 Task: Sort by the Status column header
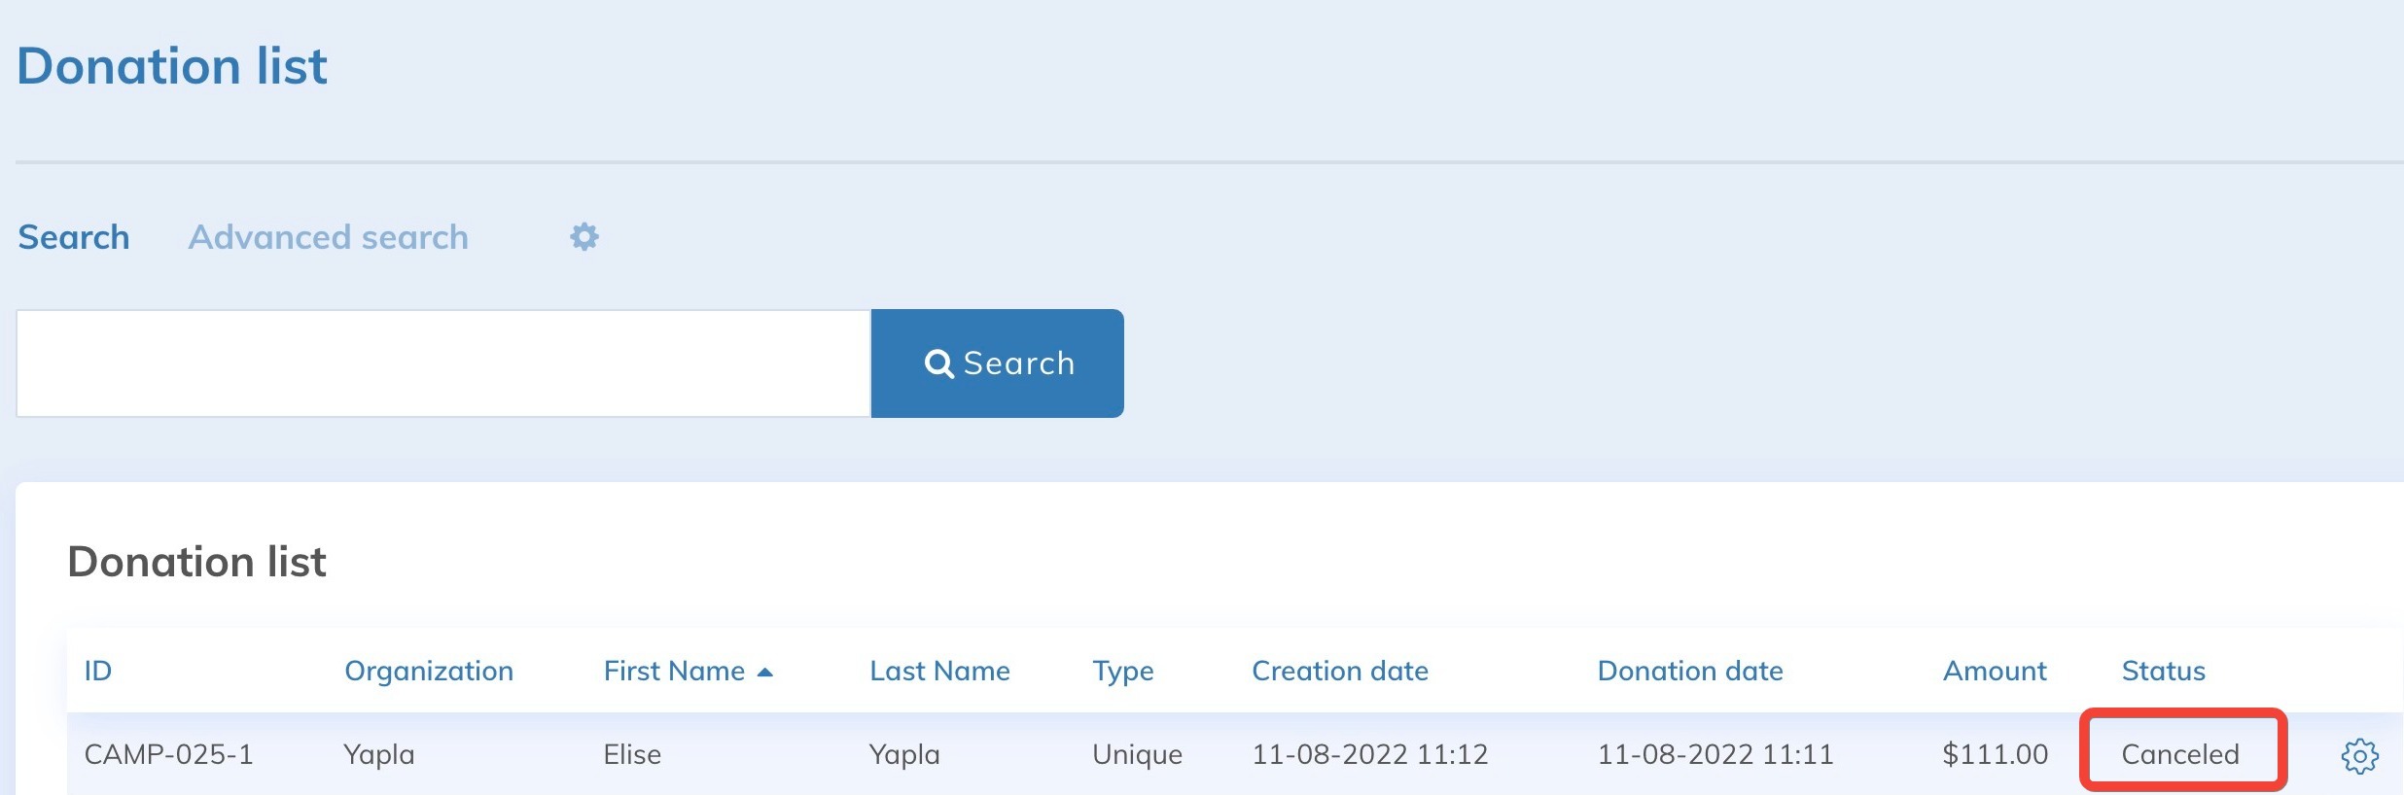[2163, 671]
